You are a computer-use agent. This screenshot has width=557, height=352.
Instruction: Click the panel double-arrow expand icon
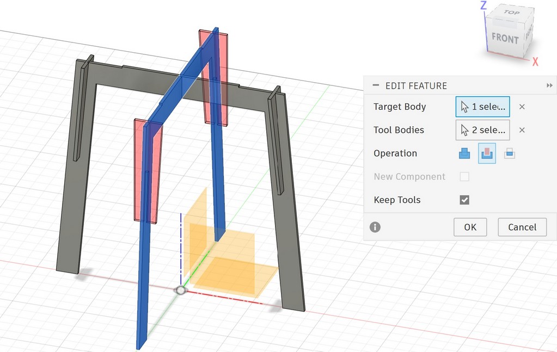549,85
